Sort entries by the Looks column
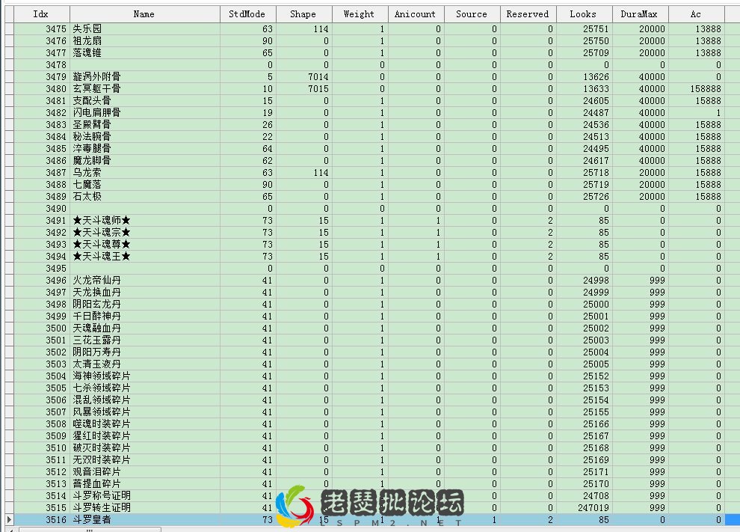Screen dimensions: 740x532 583,13
